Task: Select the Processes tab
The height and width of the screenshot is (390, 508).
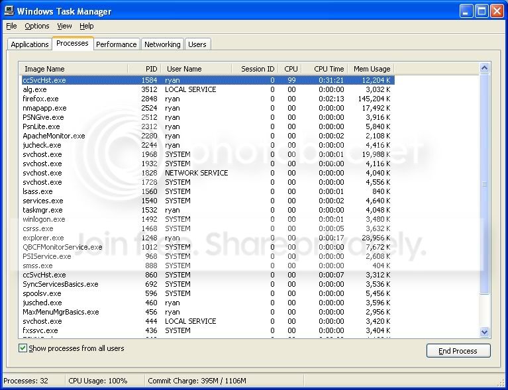Action: [73, 43]
